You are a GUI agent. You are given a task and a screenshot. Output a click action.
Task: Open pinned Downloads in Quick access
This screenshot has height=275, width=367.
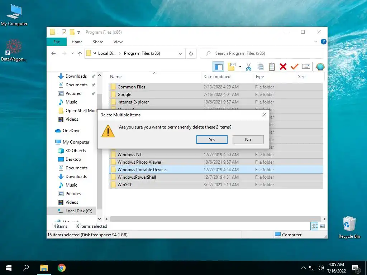coord(76,76)
